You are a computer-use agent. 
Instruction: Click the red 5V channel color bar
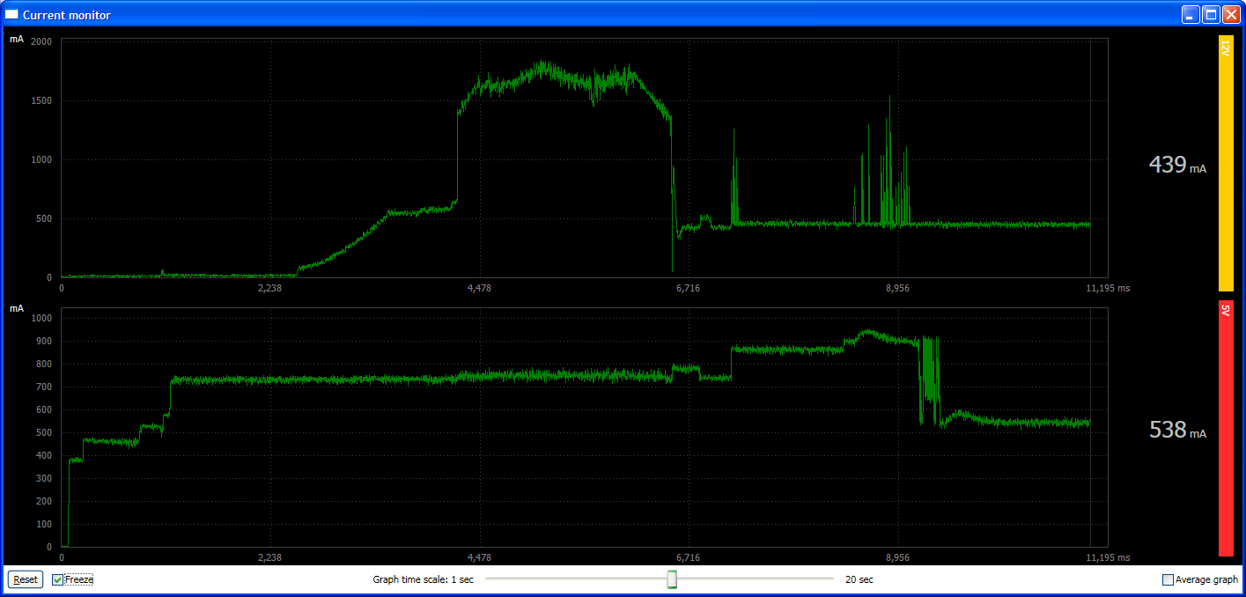click(x=1226, y=429)
